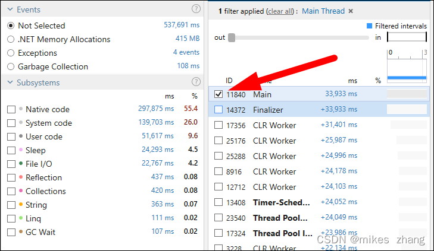Select the Timer-Sched... thread name
The image size is (434, 251).
pos(281,202)
